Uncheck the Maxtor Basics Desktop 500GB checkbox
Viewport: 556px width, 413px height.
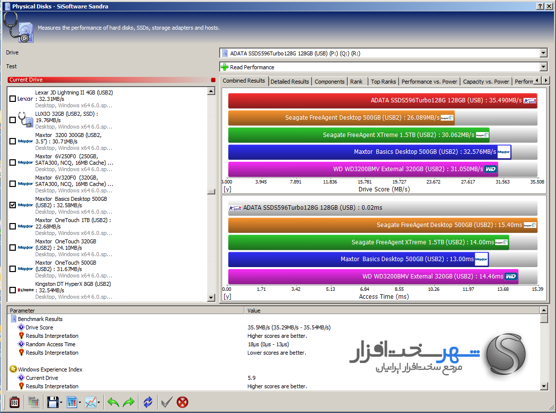click(12, 205)
